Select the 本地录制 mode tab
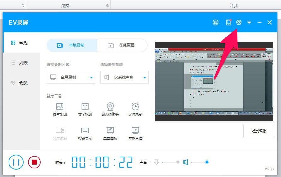Image resolution: width=281 pixels, height=177 pixels. click(x=72, y=45)
